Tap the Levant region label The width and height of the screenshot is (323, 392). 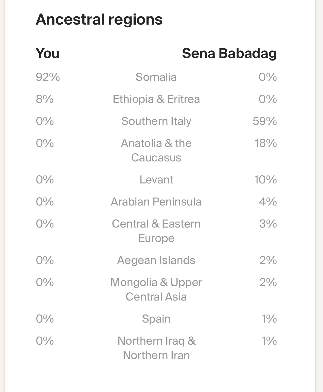[156, 180]
